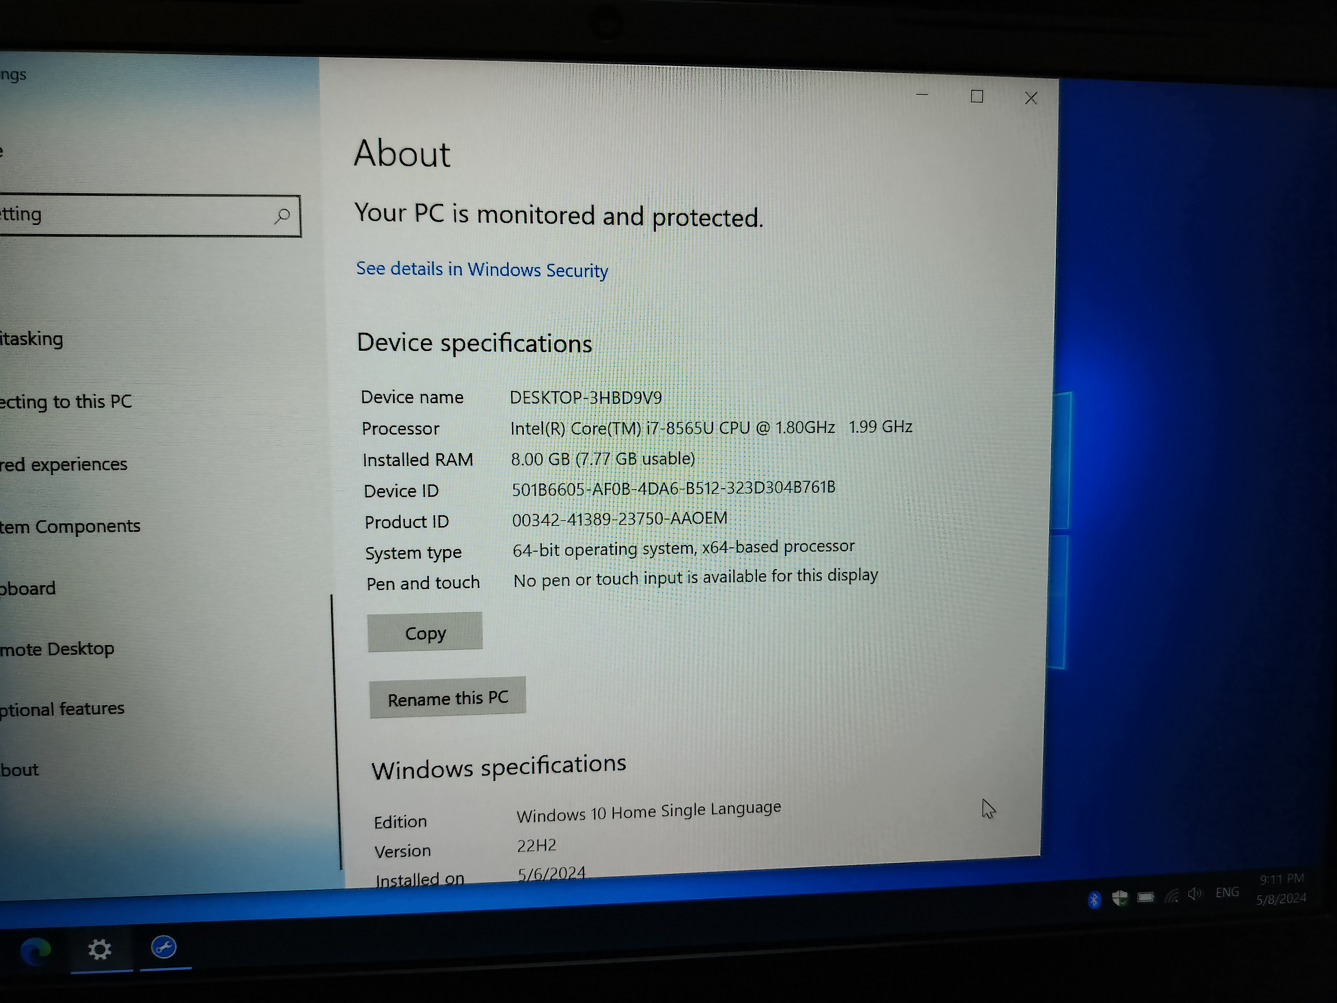Open Settings gear icon in taskbar

[x=100, y=949]
